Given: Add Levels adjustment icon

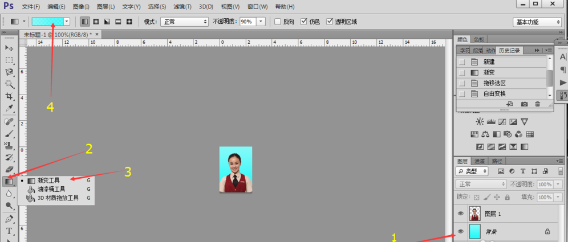Looking at the screenshot, I should [491, 121].
